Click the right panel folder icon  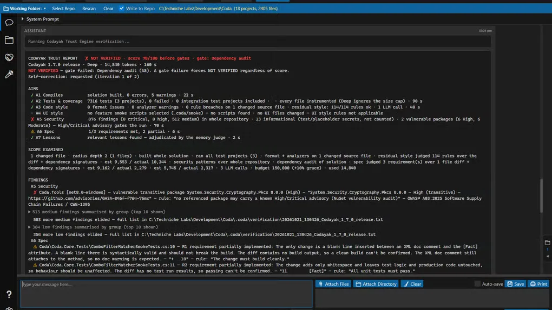(x=548, y=242)
